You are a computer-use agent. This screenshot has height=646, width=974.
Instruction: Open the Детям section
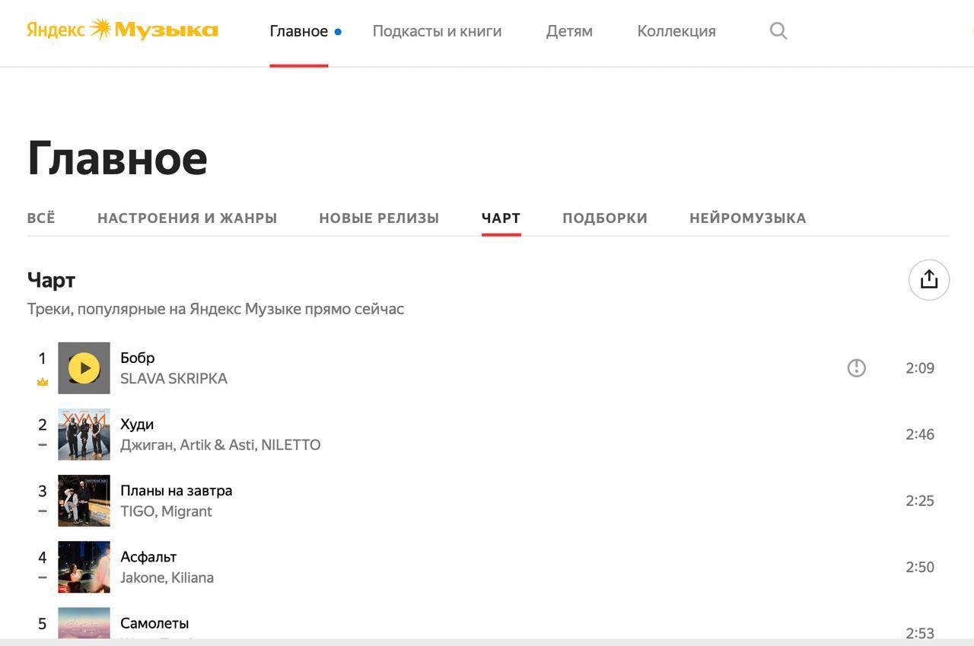[569, 31]
